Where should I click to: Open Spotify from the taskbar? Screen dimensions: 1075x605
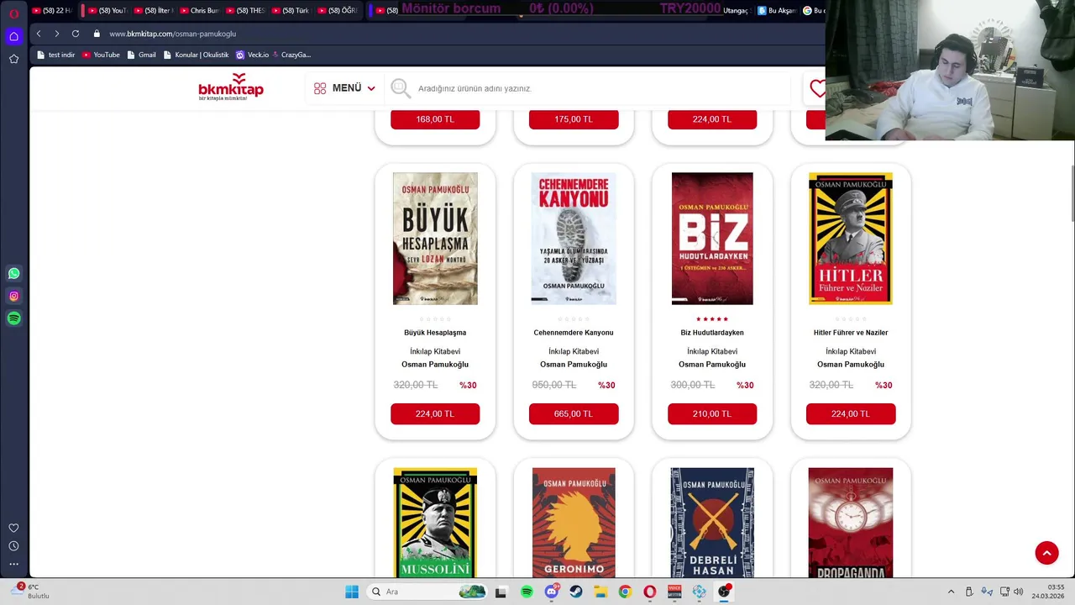pos(527,592)
